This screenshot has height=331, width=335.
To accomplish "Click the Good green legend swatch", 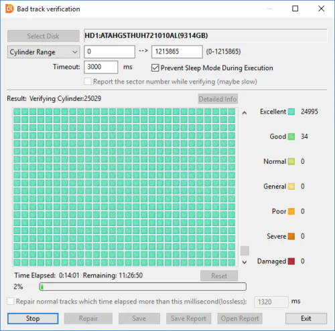I will tap(291, 136).
